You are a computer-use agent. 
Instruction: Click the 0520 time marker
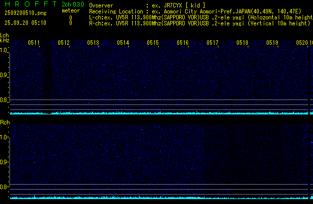pyautogui.click(x=302, y=43)
